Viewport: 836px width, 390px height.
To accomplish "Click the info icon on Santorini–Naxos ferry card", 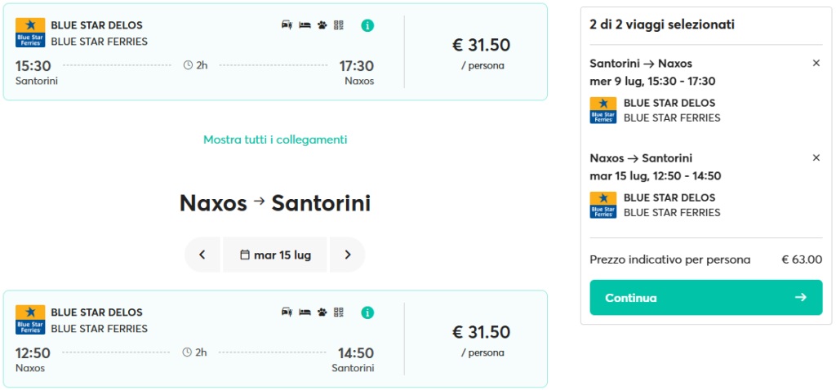I will [x=367, y=25].
